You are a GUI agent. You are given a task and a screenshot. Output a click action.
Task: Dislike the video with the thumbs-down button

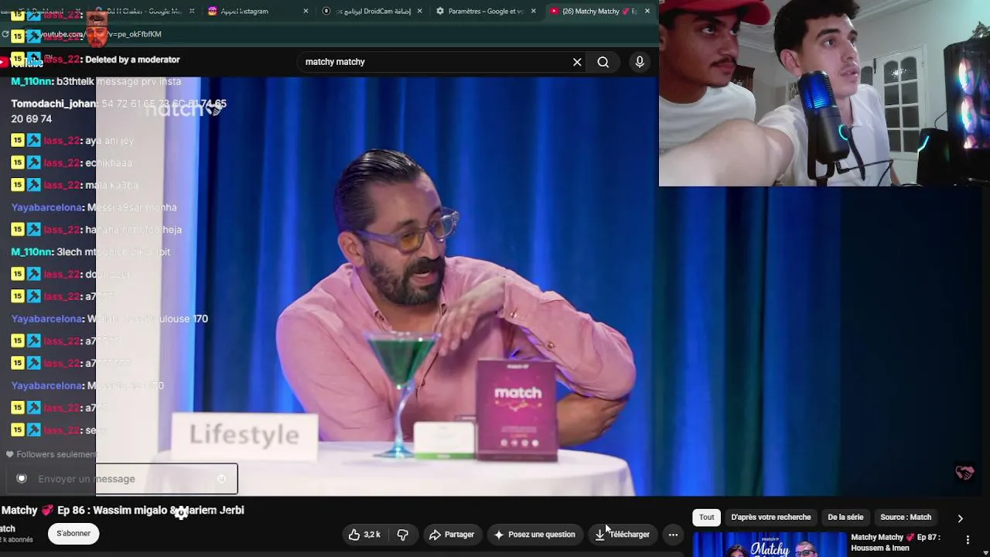402,535
